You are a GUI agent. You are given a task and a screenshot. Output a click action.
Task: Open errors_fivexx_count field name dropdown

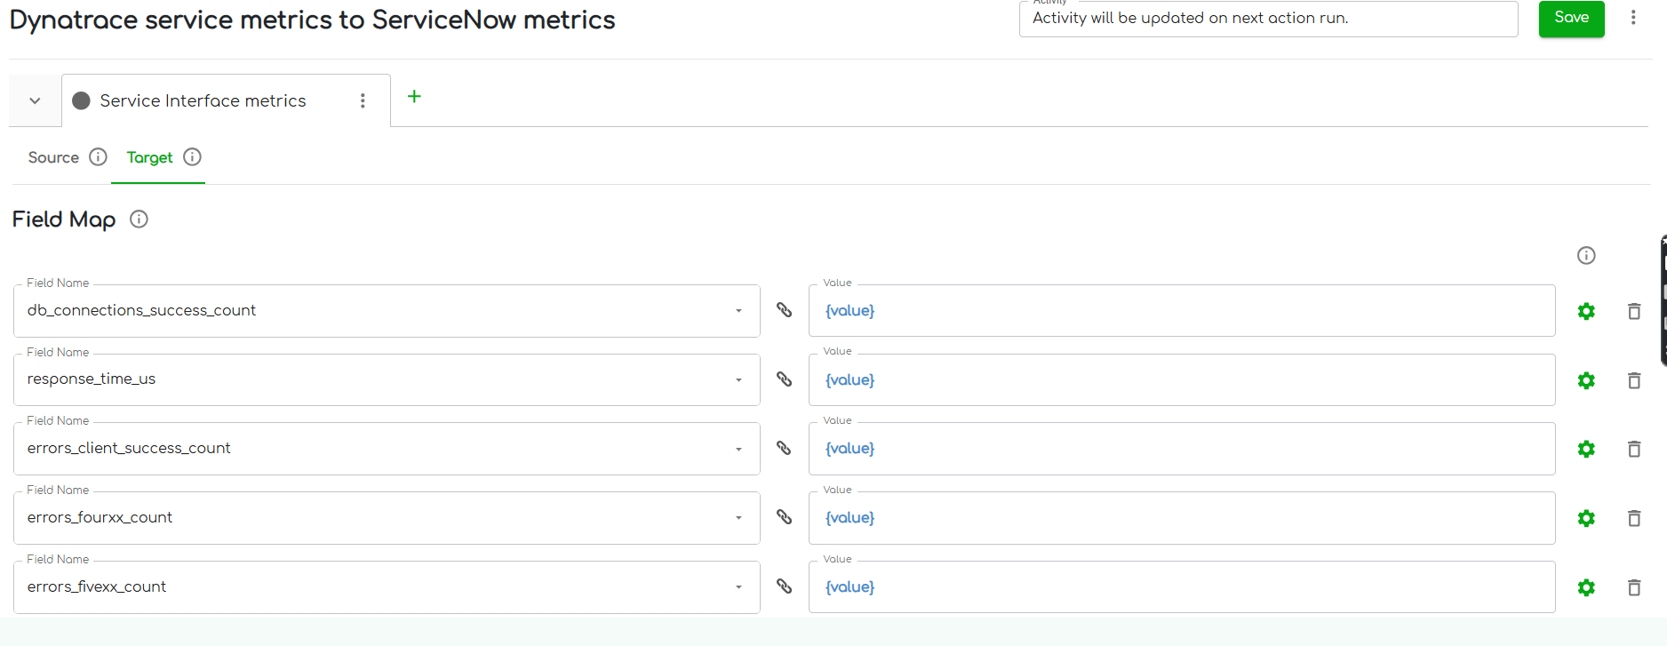point(738,587)
